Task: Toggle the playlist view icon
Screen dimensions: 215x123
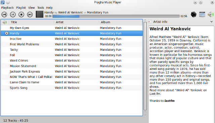Action: click(x=202, y=14)
